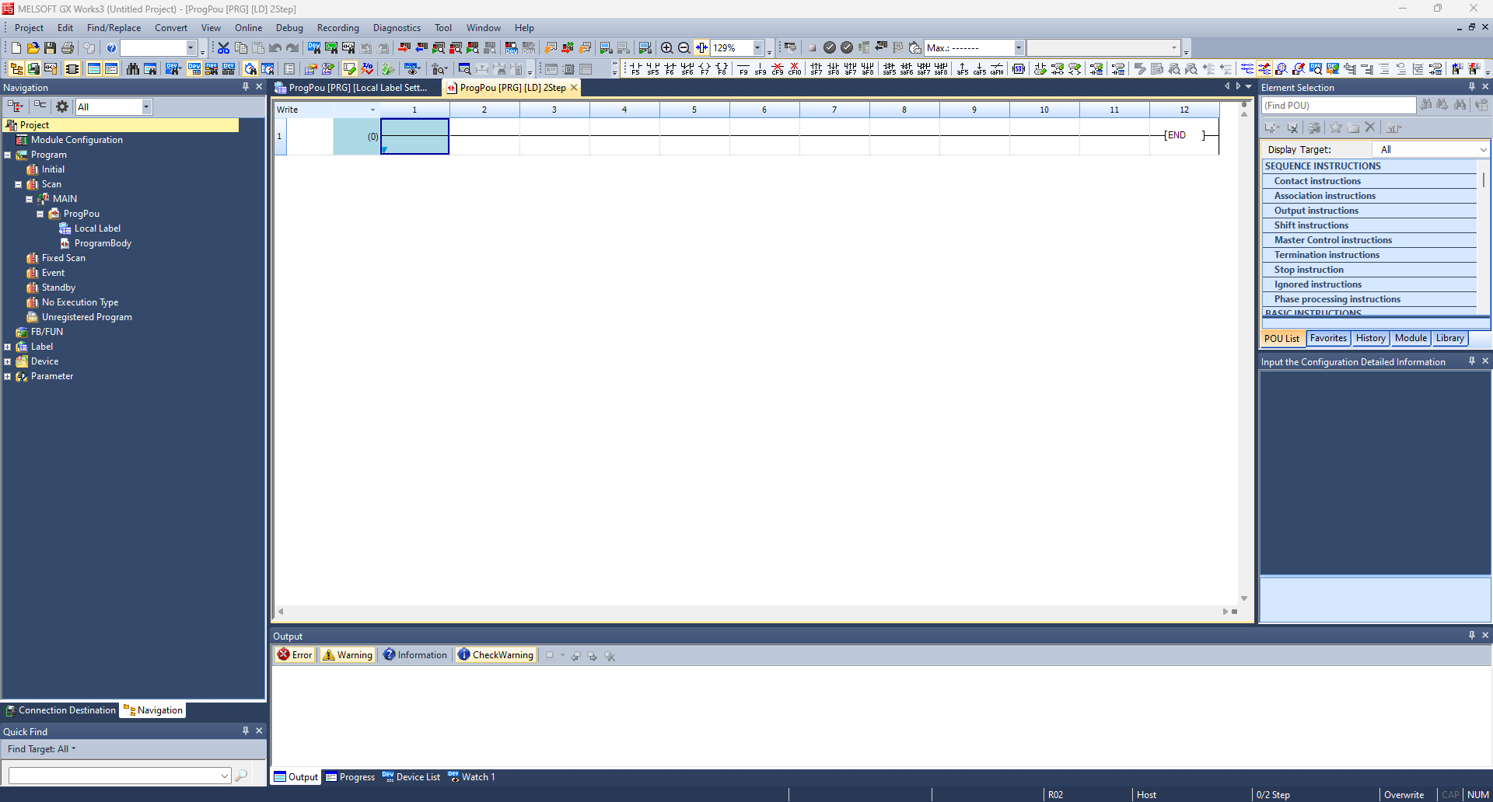Click the Print icon in toolbar

[x=68, y=48]
